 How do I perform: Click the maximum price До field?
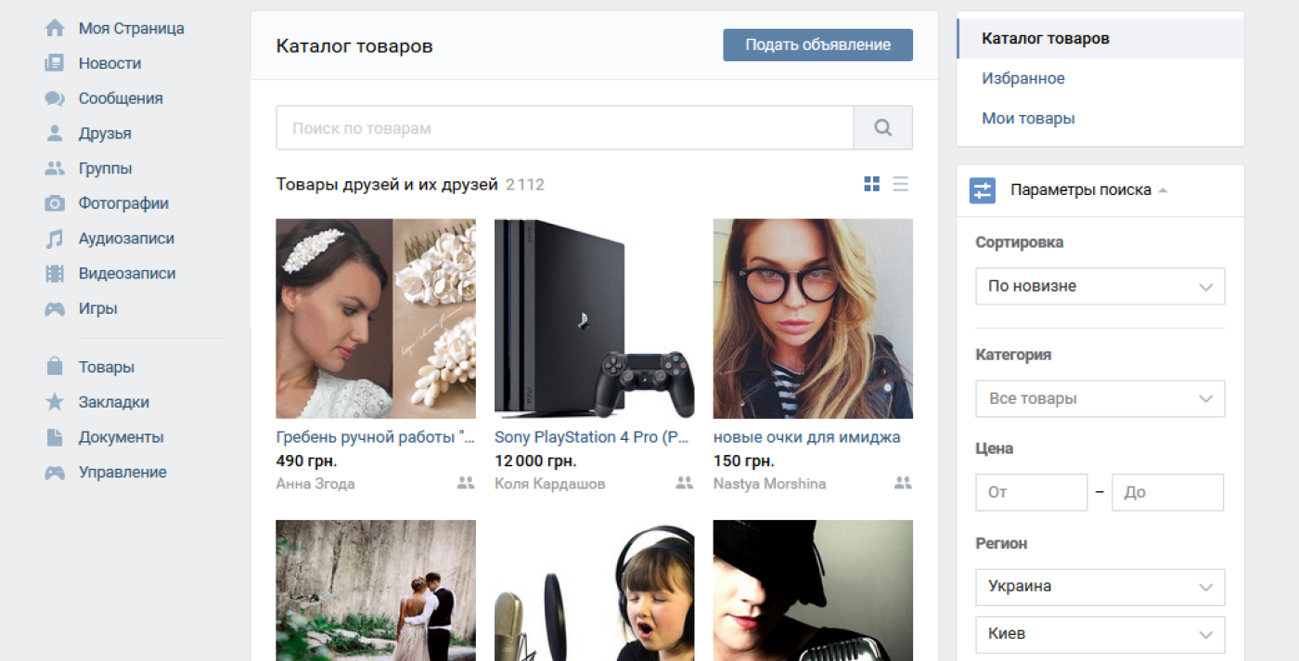tap(1168, 493)
